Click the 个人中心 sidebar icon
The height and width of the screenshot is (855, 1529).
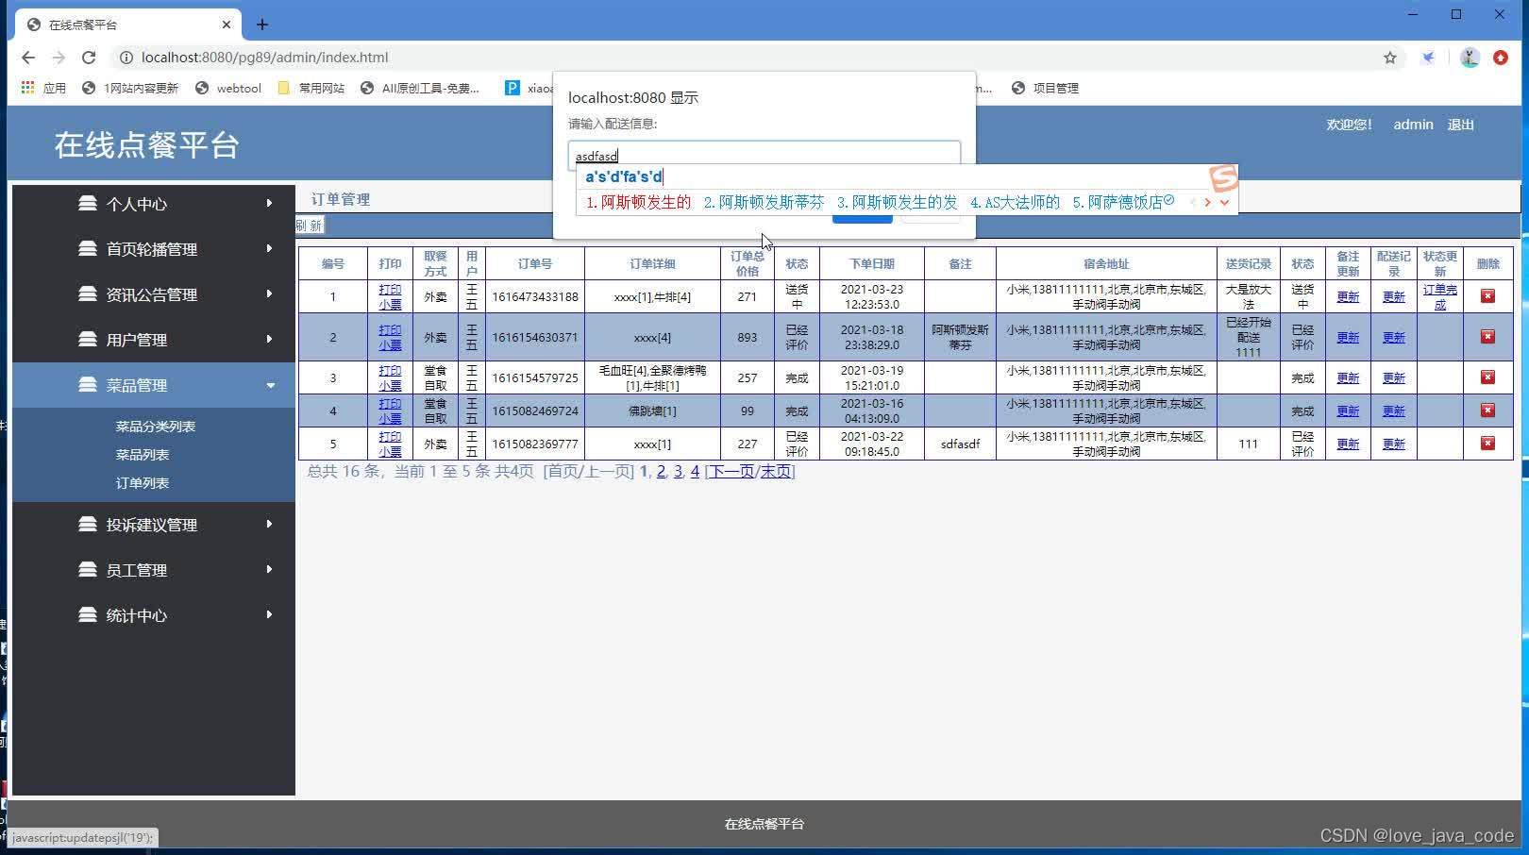pyautogui.click(x=86, y=204)
